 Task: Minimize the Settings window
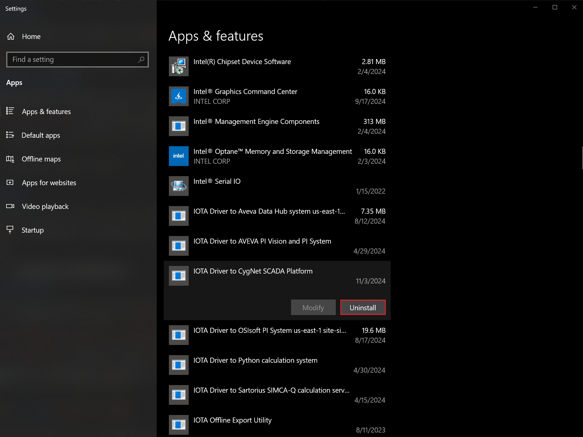535,7
